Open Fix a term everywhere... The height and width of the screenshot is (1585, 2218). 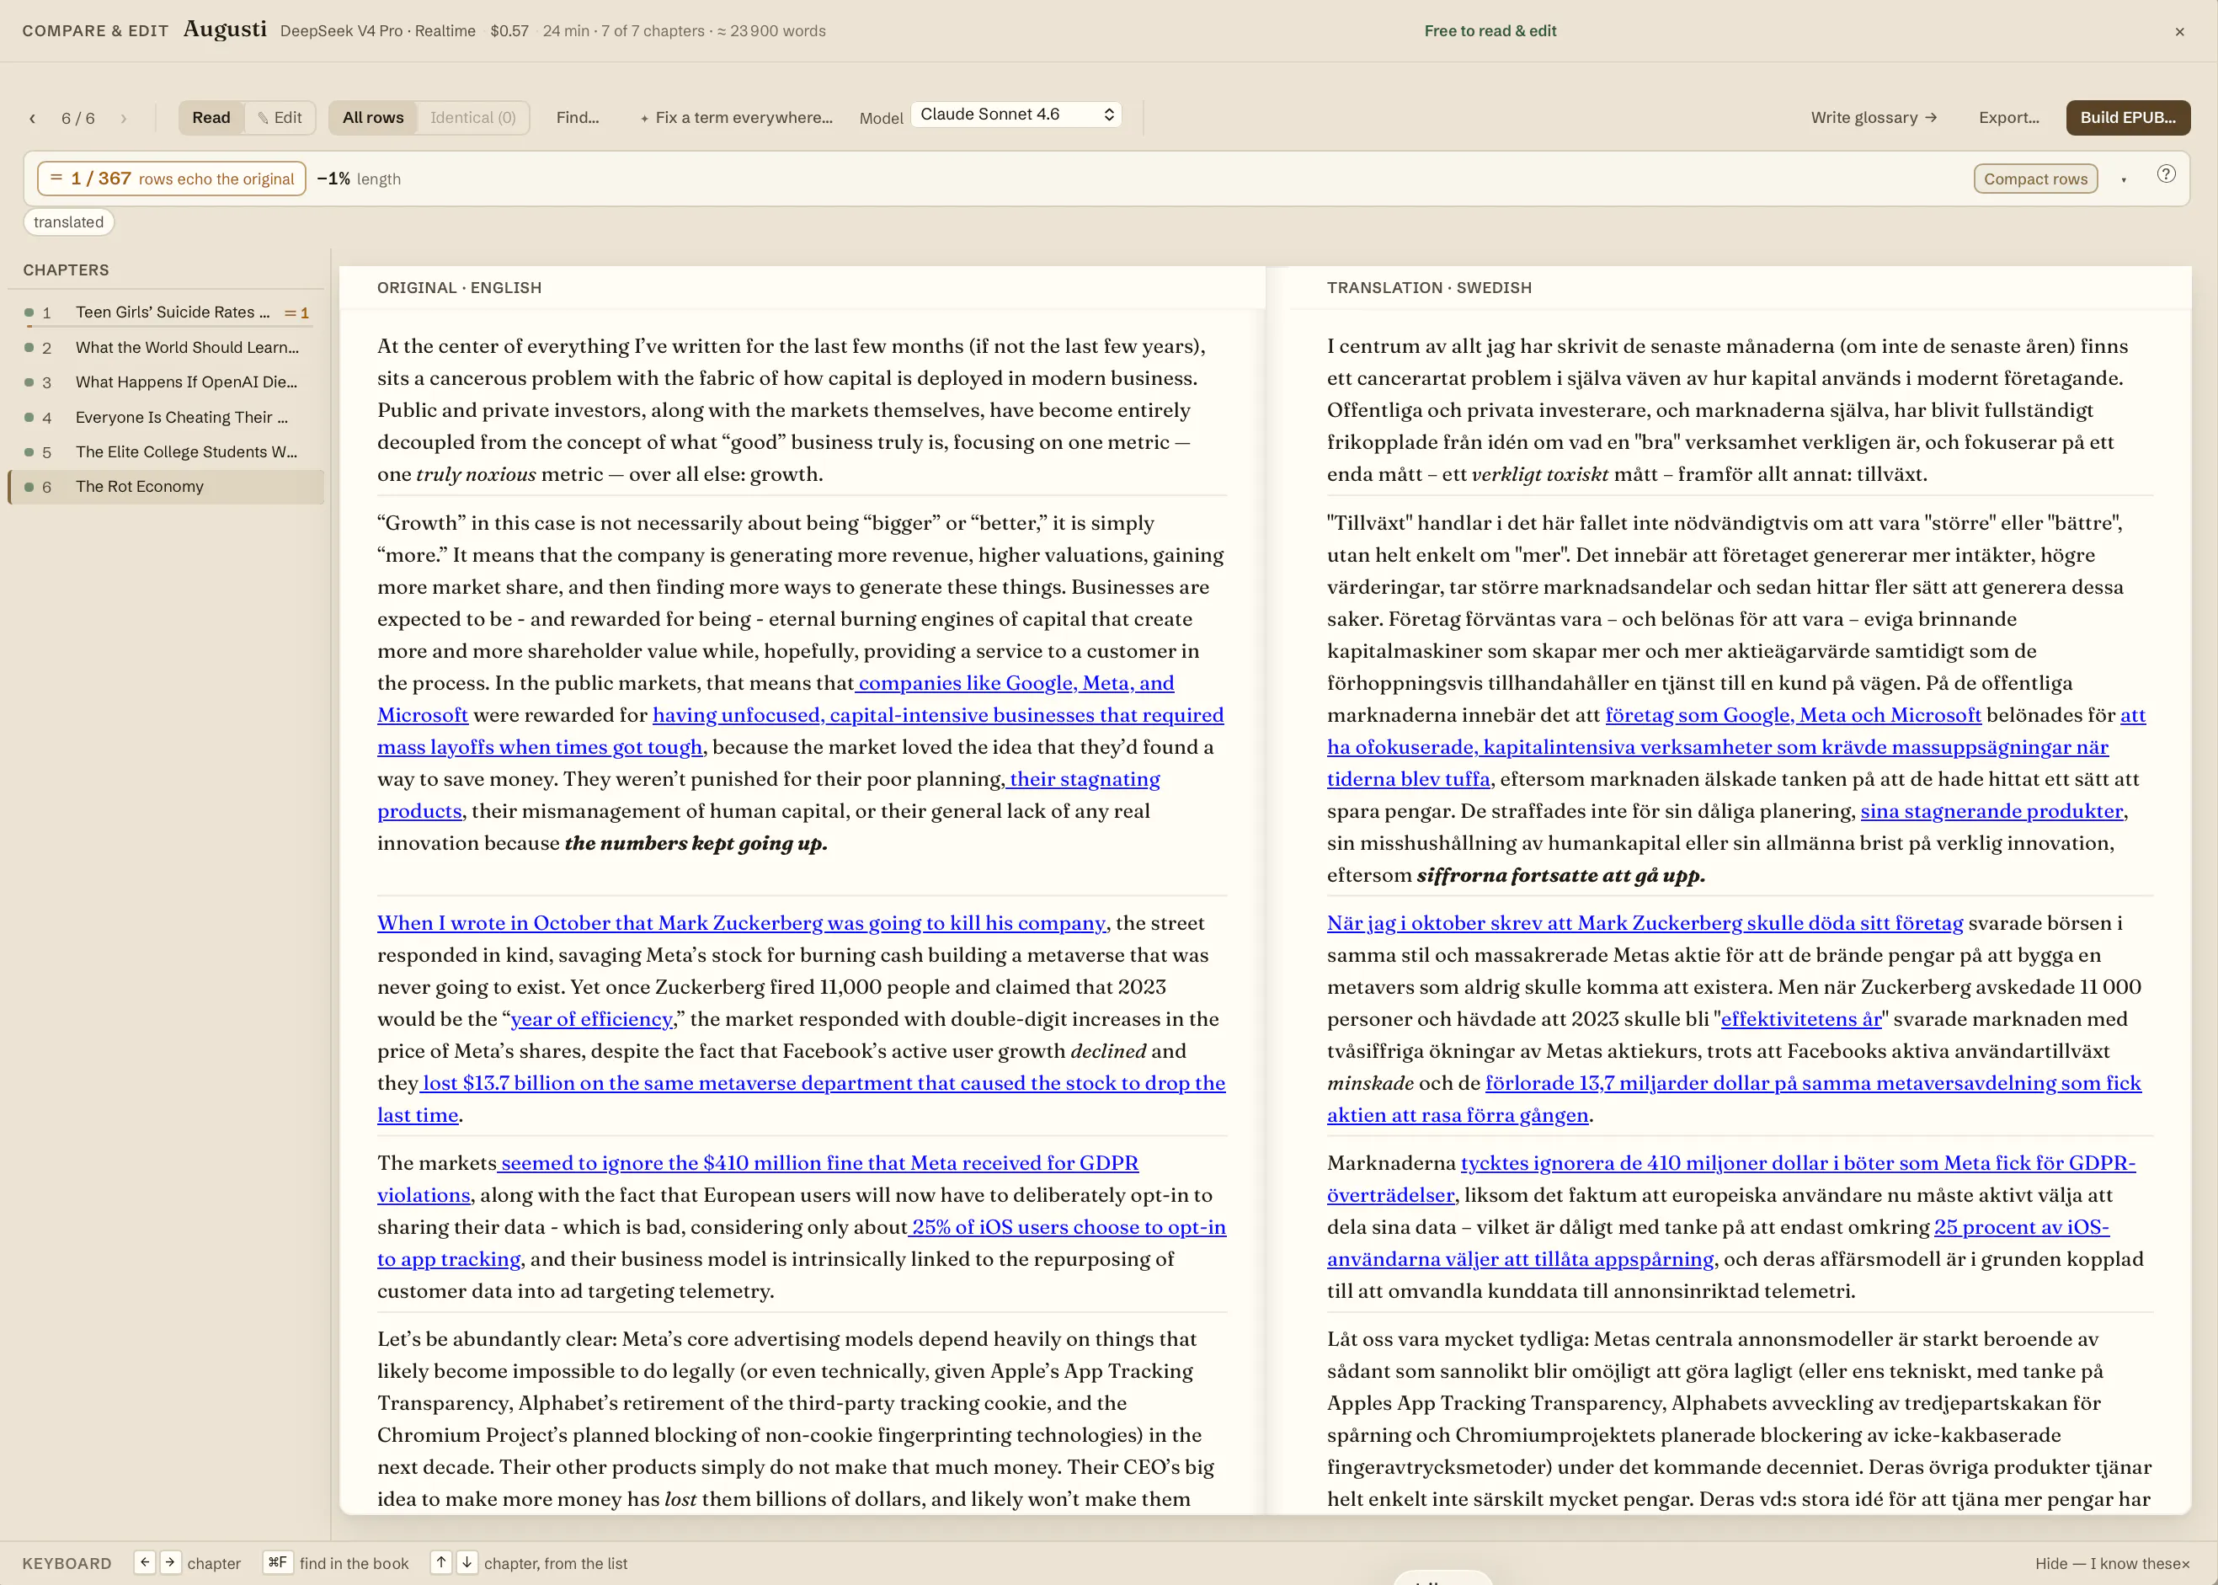click(x=737, y=118)
